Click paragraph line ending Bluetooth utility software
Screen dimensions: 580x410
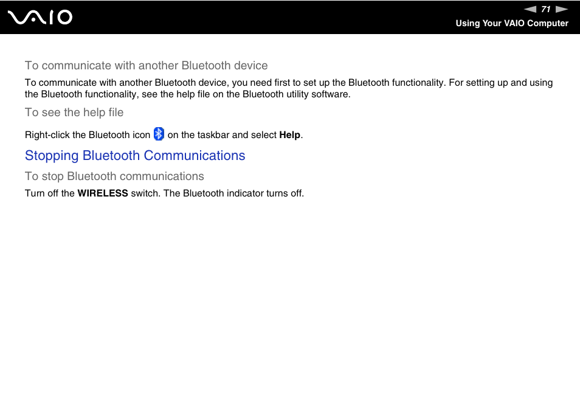(187, 94)
